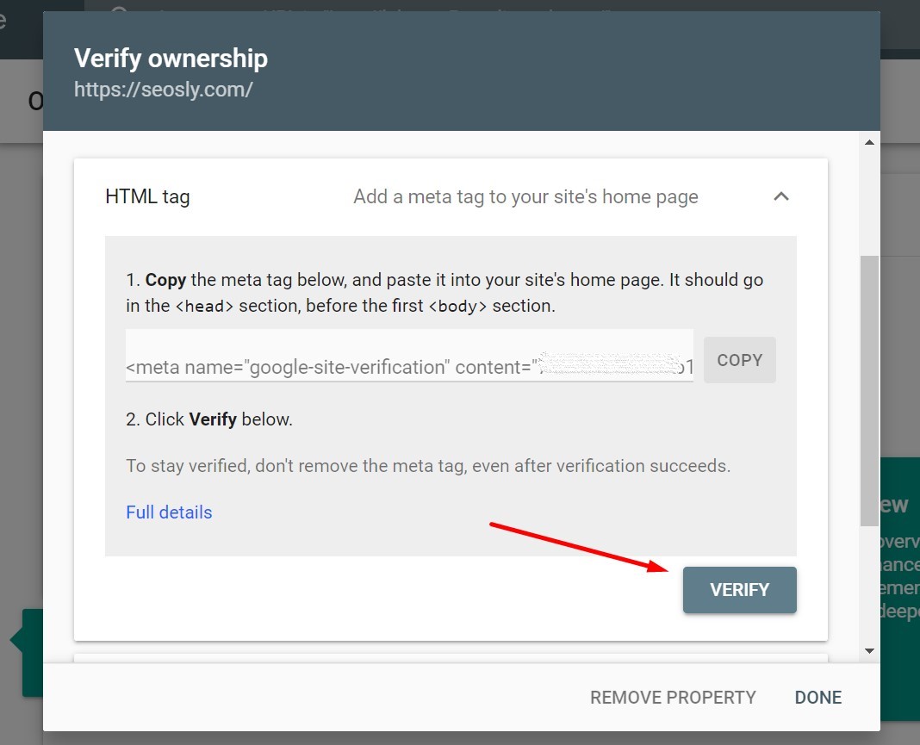Image resolution: width=920 pixels, height=745 pixels.
Task: Click the dialog's inner scrollbar down chevron
Action: [x=869, y=651]
